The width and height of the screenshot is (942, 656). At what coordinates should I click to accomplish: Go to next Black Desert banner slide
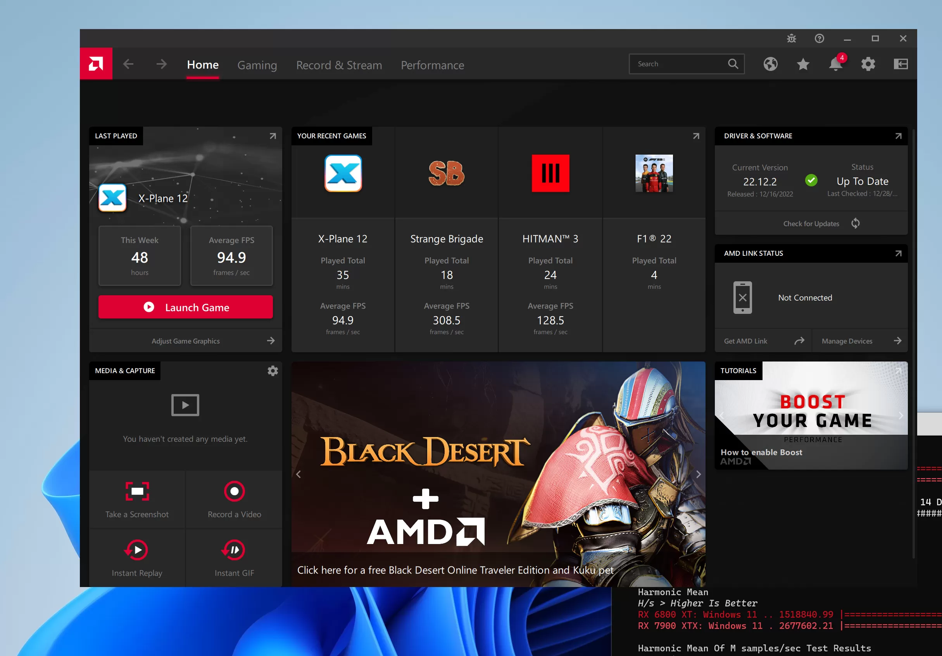point(698,474)
